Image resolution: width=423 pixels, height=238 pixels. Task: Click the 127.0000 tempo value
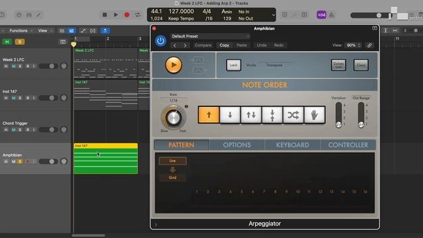[x=181, y=12]
